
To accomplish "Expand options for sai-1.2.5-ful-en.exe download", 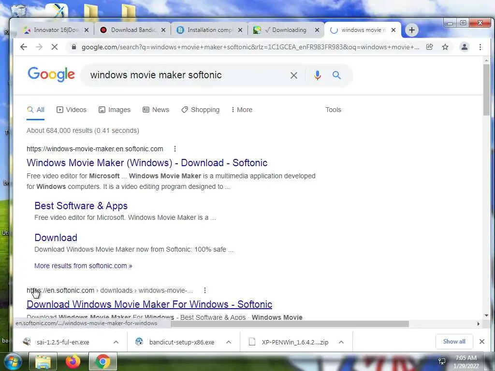I will [x=116, y=342].
